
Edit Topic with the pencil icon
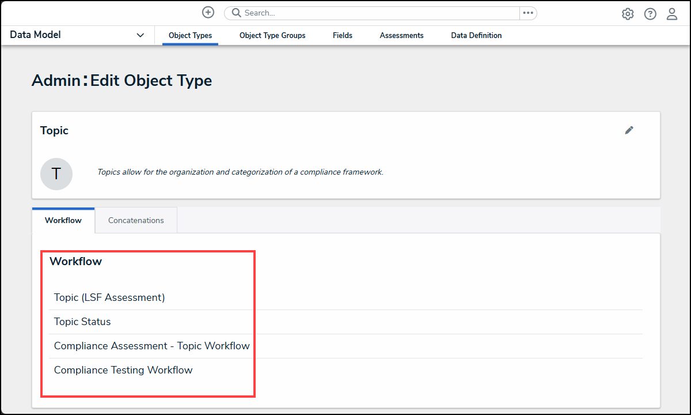[629, 130]
